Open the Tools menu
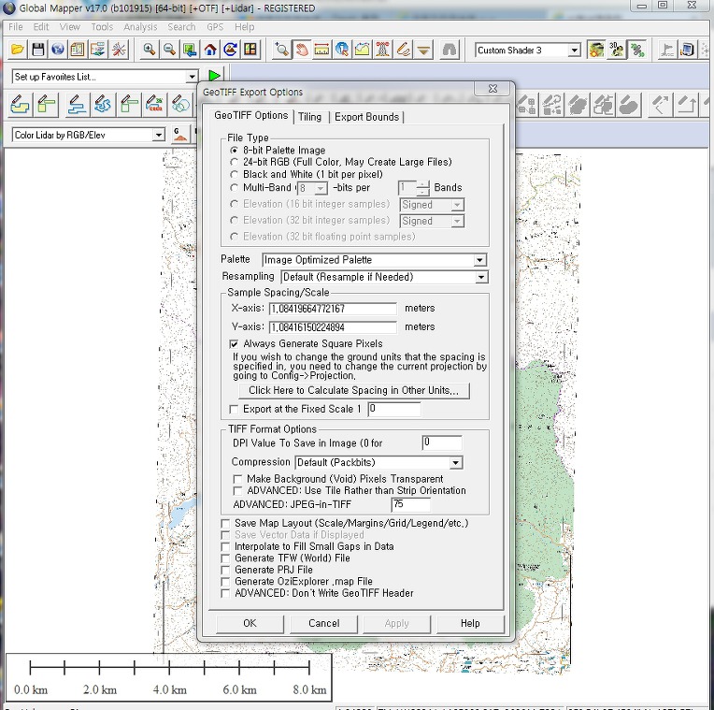Viewport: 714px width, 710px height. (102, 27)
